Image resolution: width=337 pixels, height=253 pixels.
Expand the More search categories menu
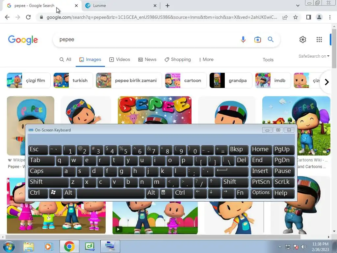point(206,60)
